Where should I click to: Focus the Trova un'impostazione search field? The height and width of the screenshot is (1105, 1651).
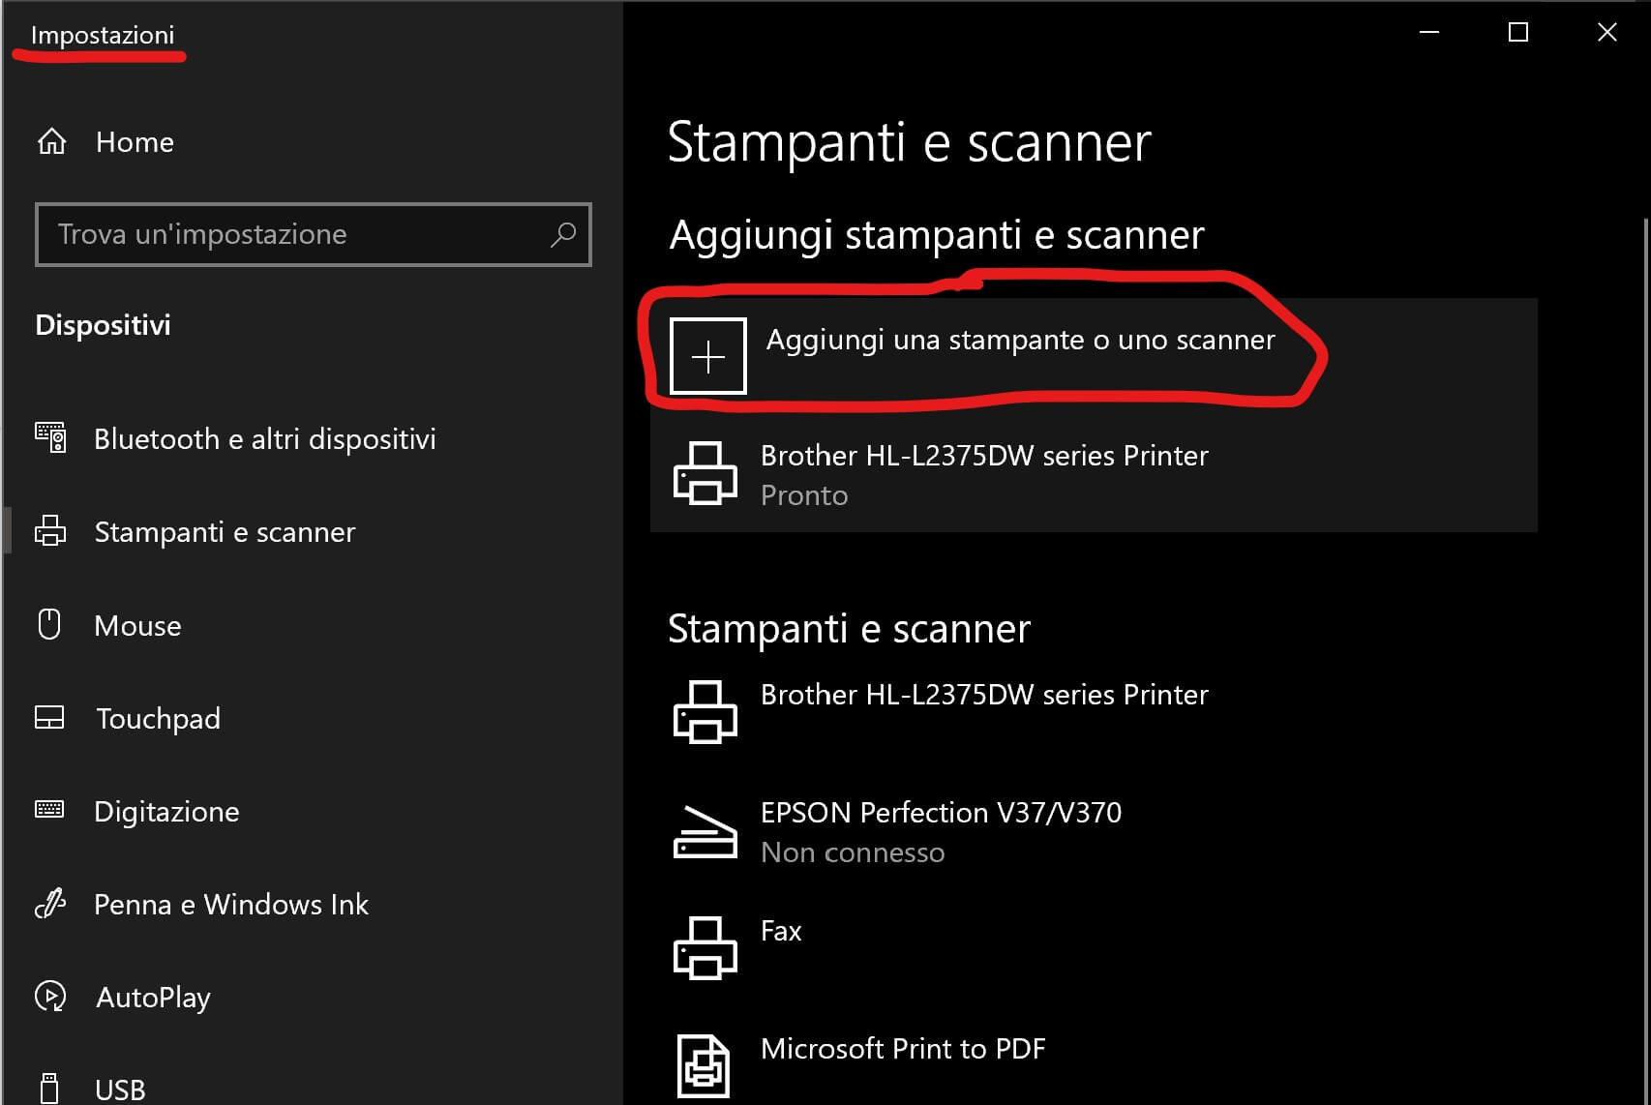click(x=290, y=234)
